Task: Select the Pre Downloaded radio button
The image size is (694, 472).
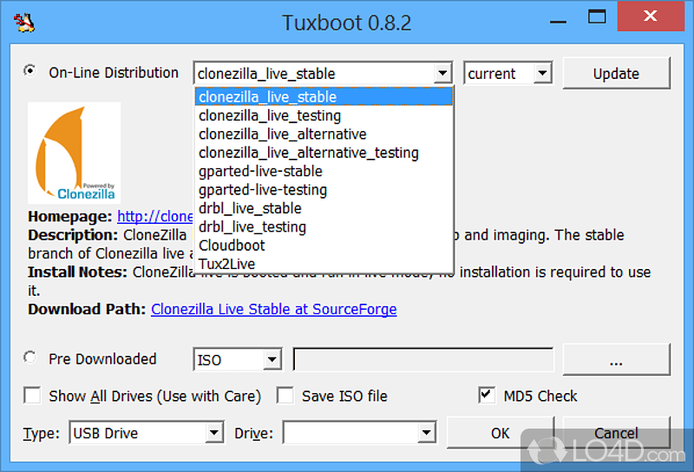Action: (x=30, y=357)
